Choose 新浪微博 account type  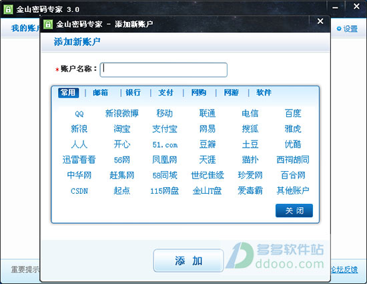click(x=122, y=114)
